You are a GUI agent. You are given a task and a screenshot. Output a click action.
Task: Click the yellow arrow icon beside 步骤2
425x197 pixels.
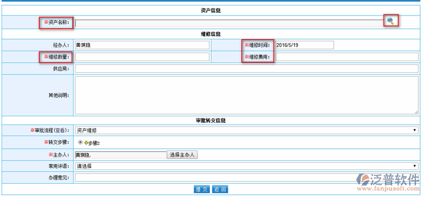(87, 143)
